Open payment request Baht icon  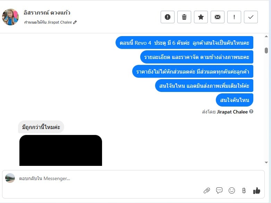point(244,191)
